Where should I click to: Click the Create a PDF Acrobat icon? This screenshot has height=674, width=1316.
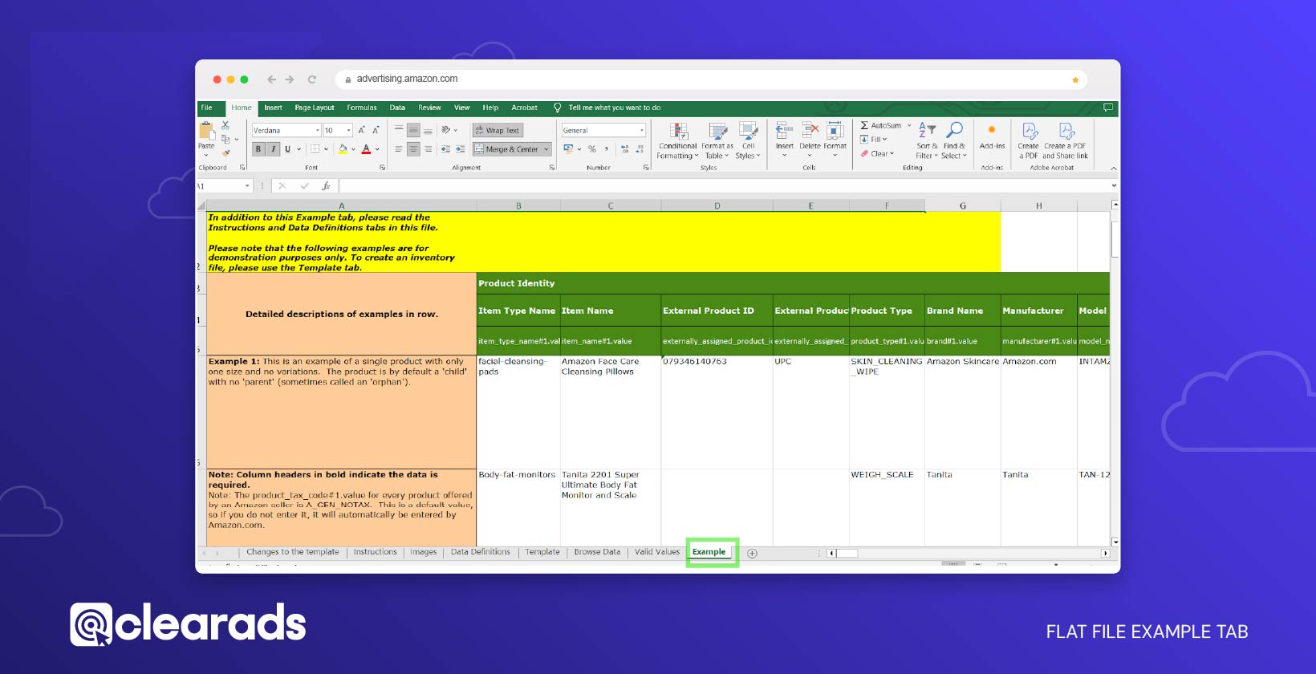point(1030,131)
